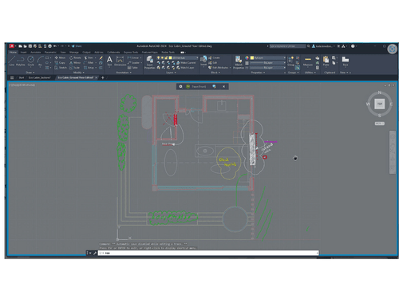
Task: Open the Insert ribbon tab
Action: [x=23, y=53]
